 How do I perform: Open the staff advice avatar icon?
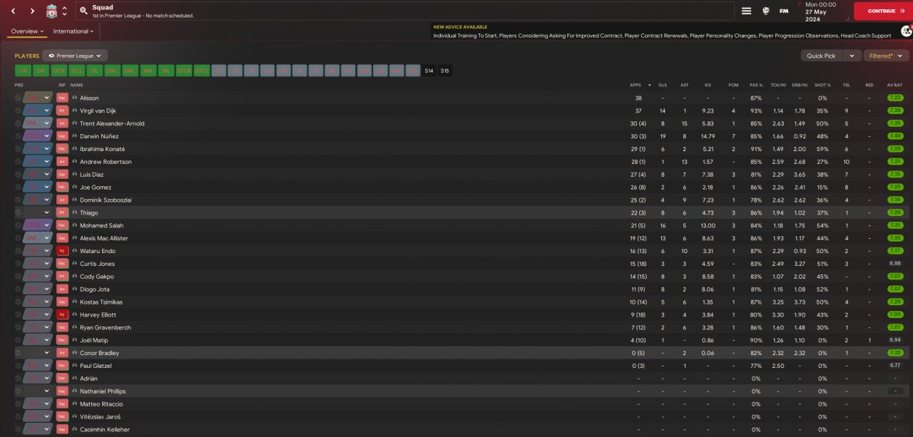pyautogui.click(x=906, y=31)
